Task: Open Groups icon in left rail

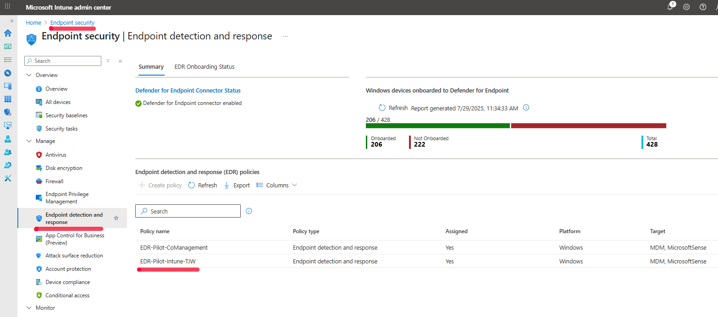Action: coord(8,152)
